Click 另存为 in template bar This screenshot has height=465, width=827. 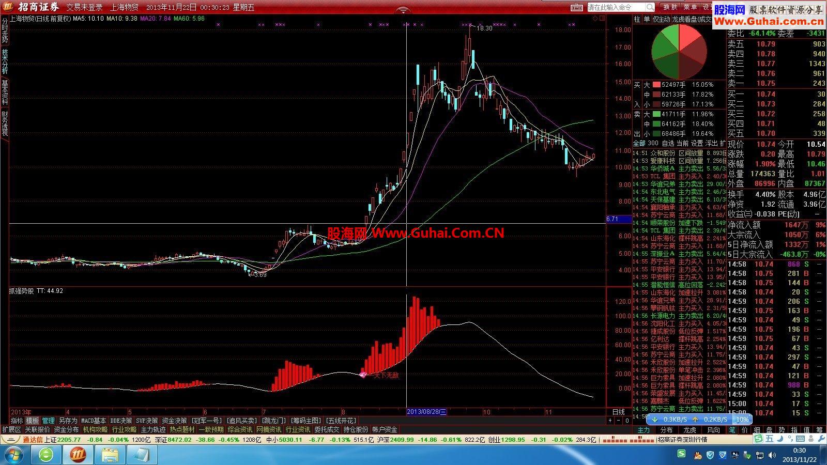click(67, 421)
